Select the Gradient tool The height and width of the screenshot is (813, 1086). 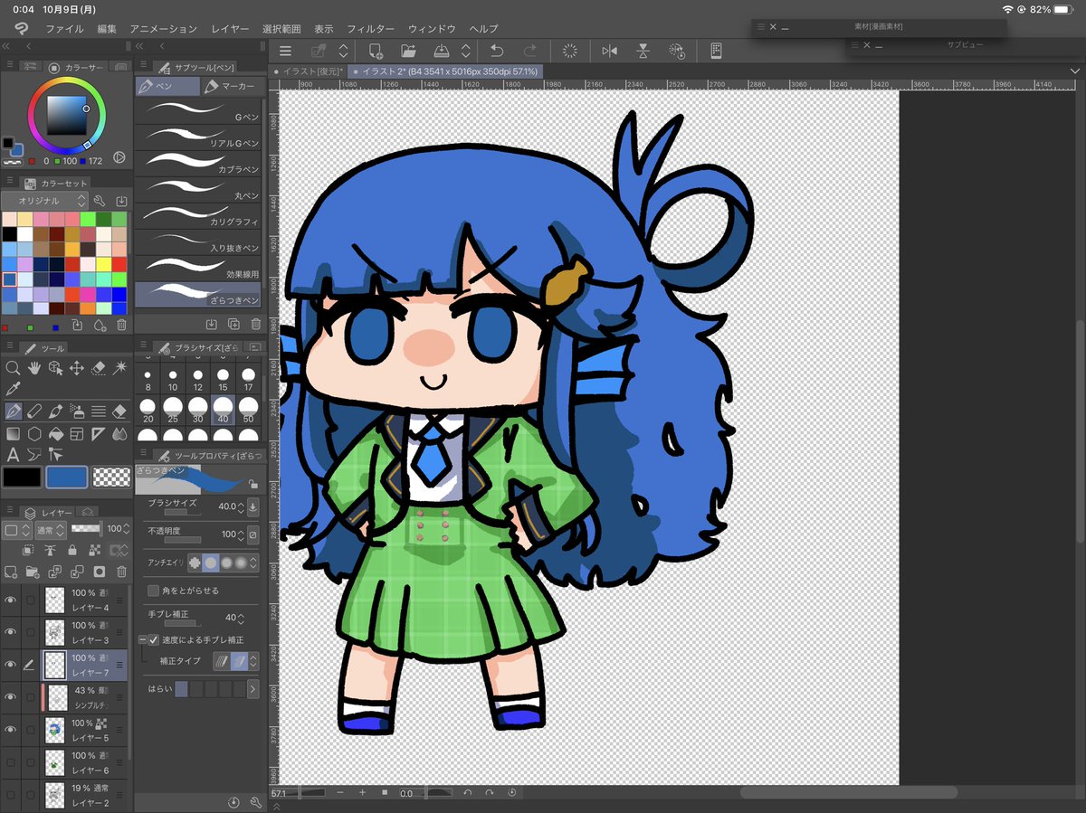13,433
